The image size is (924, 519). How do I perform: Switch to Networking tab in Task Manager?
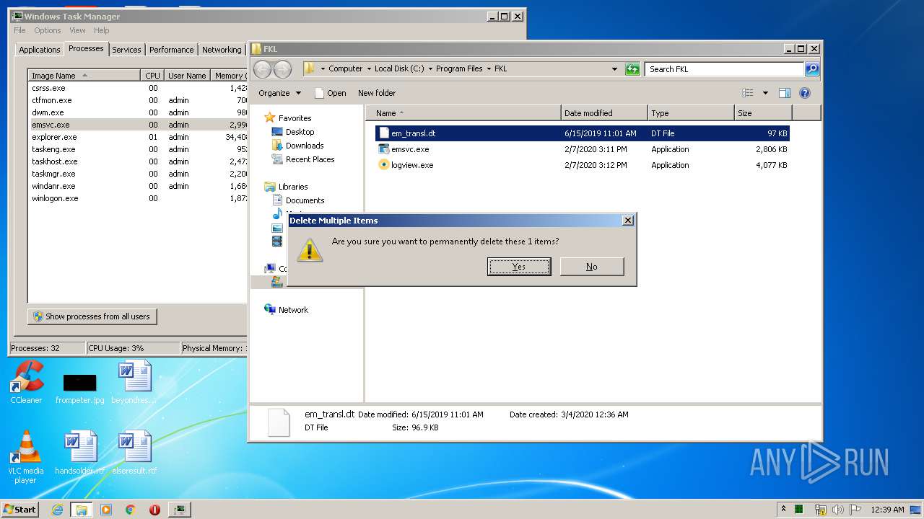pos(222,50)
